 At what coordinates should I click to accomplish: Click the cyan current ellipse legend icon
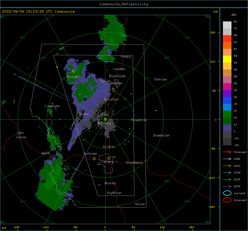(x=227, y=193)
